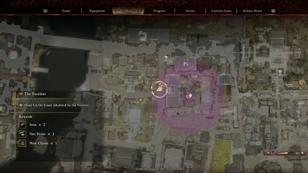Select the purple butterfly quest objective marker
The width and height of the screenshot is (308, 173).
click(x=189, y=97)
